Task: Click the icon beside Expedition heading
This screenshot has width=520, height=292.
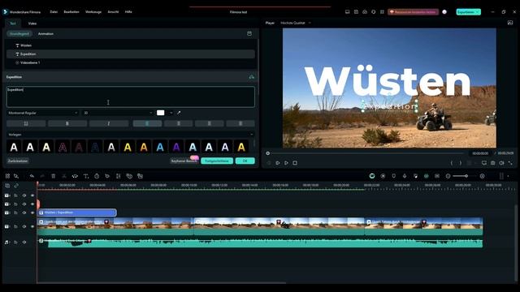Action: point(251,77)
